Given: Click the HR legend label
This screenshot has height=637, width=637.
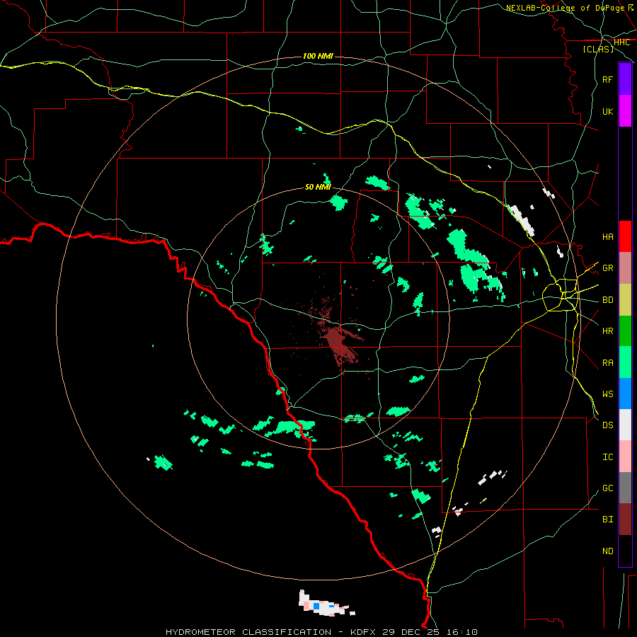Looking at the screenshot, I should 607,331.
